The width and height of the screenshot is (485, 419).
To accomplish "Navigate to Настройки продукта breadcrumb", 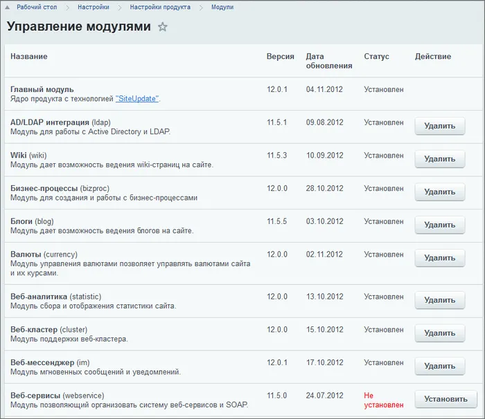I will [160, 8].
